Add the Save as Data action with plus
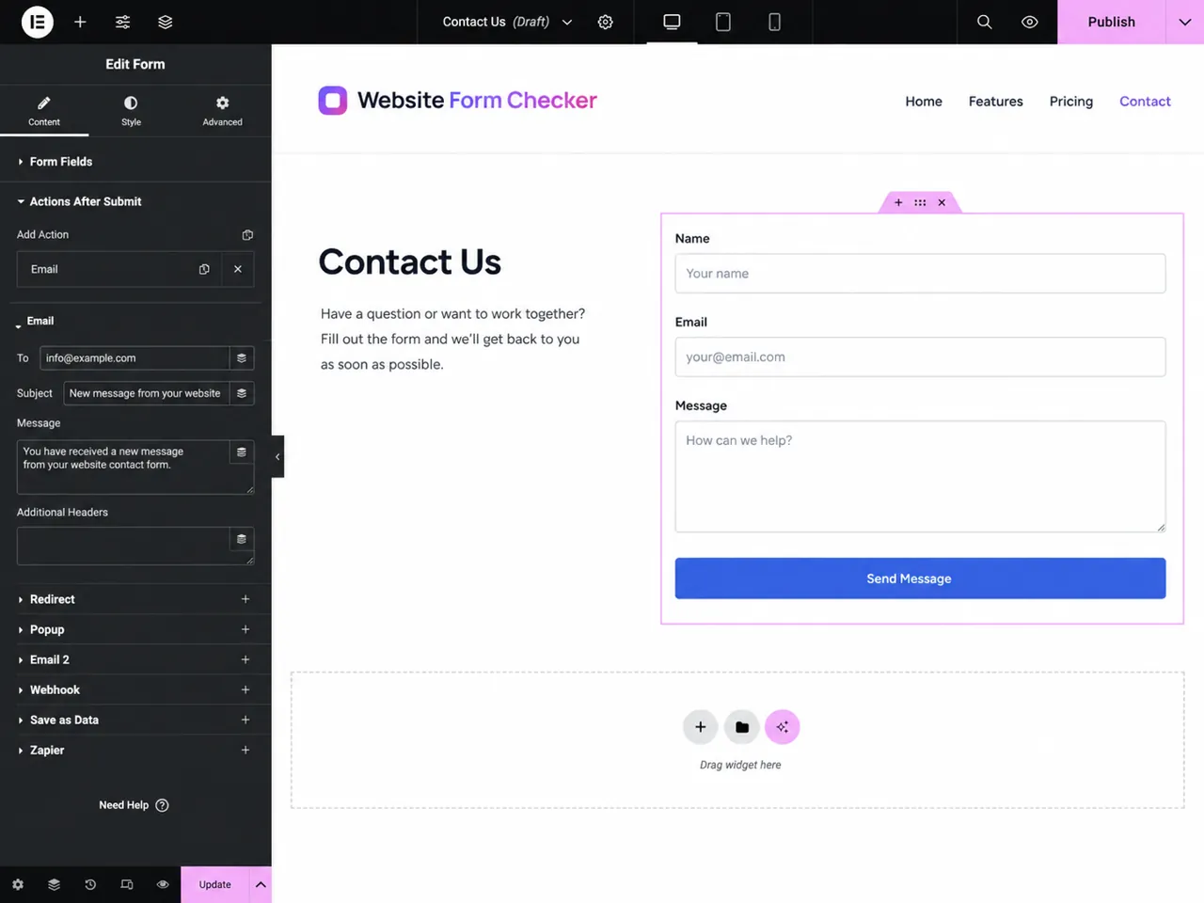 pos(246,720)
